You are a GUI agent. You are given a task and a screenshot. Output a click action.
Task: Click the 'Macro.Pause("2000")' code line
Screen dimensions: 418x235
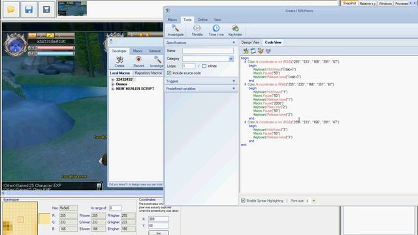click(268, 103)
